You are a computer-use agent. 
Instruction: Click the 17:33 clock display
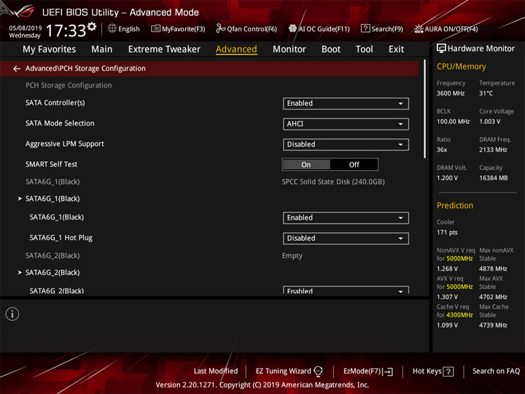pos(66,31)
